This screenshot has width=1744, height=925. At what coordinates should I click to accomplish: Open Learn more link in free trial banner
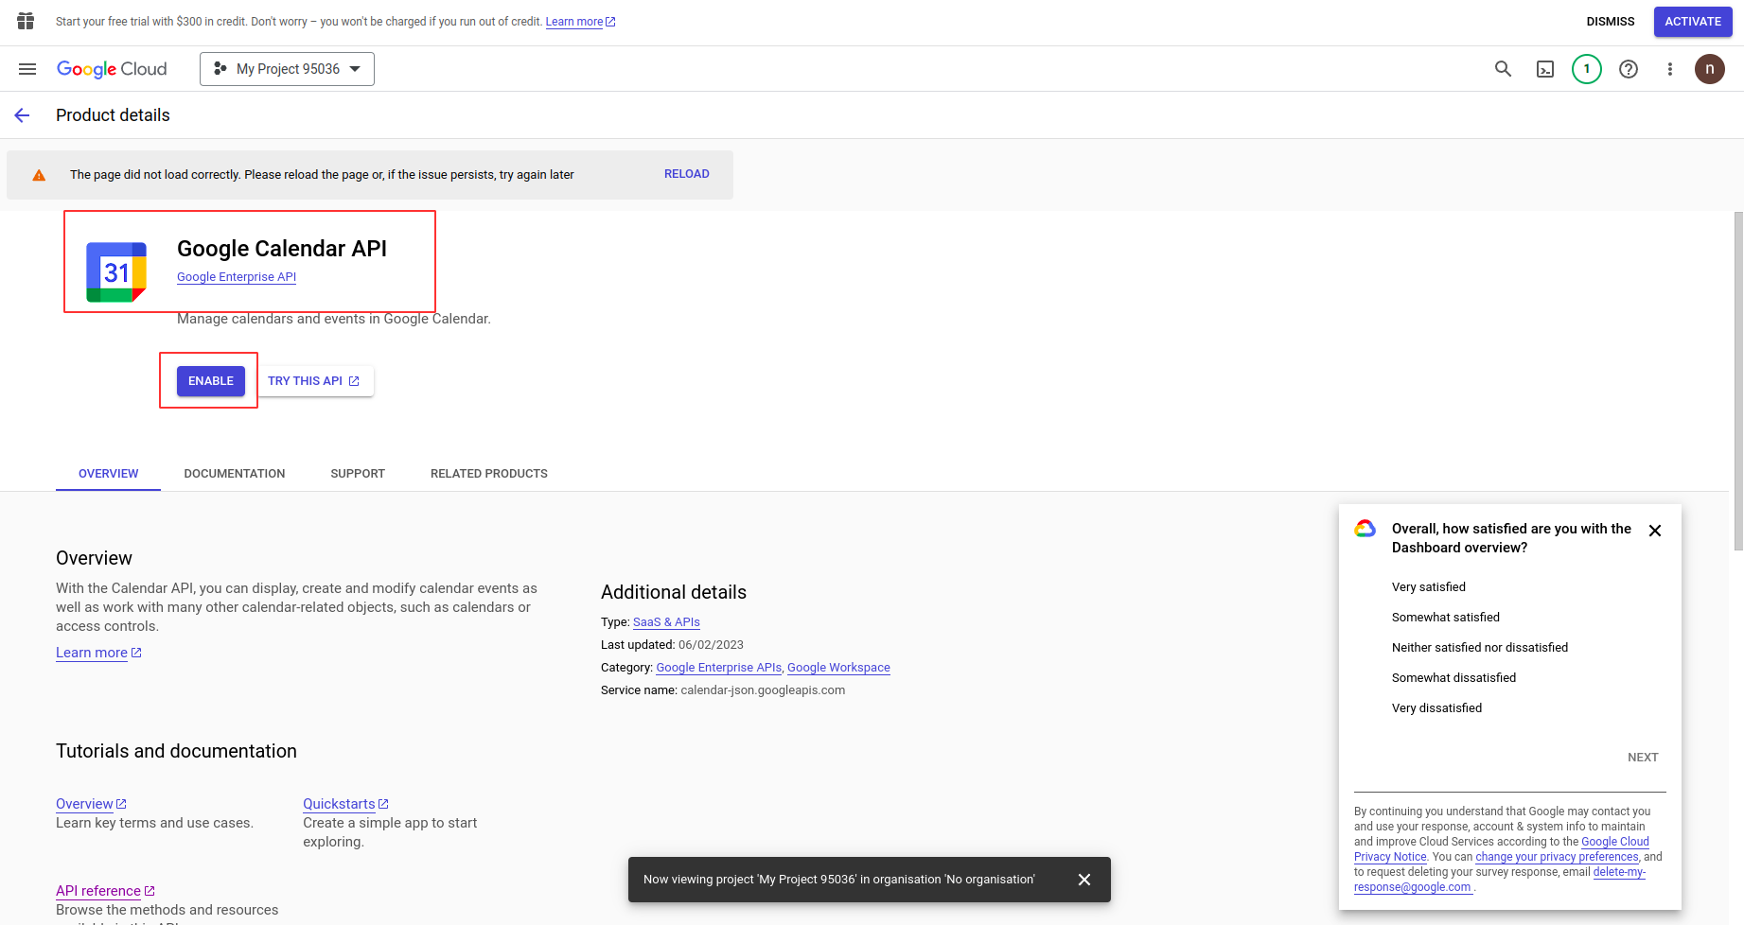pyautogui.click(x=580, y=22)
